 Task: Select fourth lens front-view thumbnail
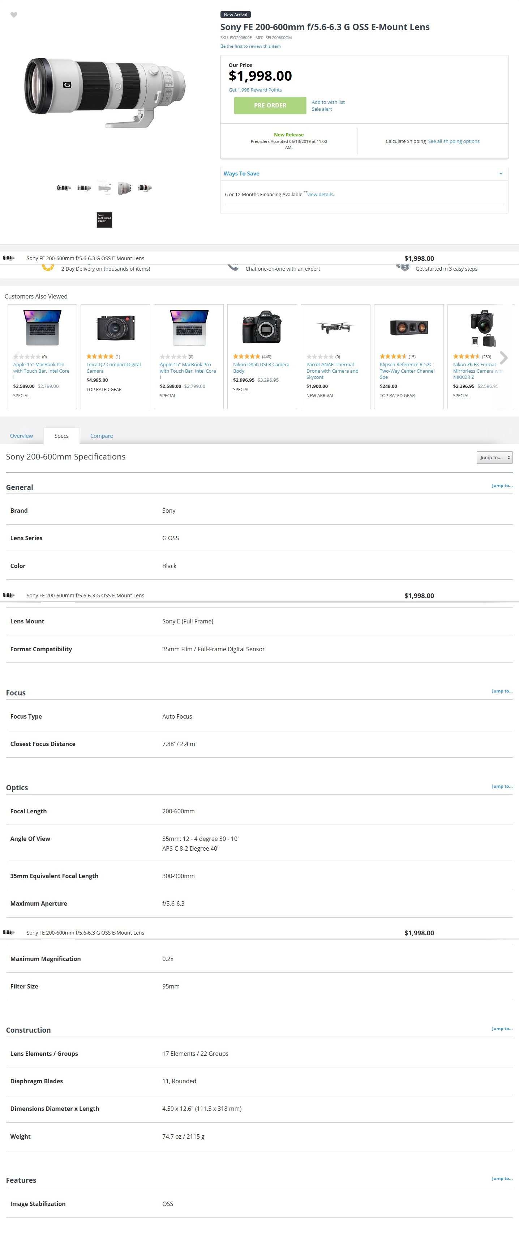click(124, 188)
